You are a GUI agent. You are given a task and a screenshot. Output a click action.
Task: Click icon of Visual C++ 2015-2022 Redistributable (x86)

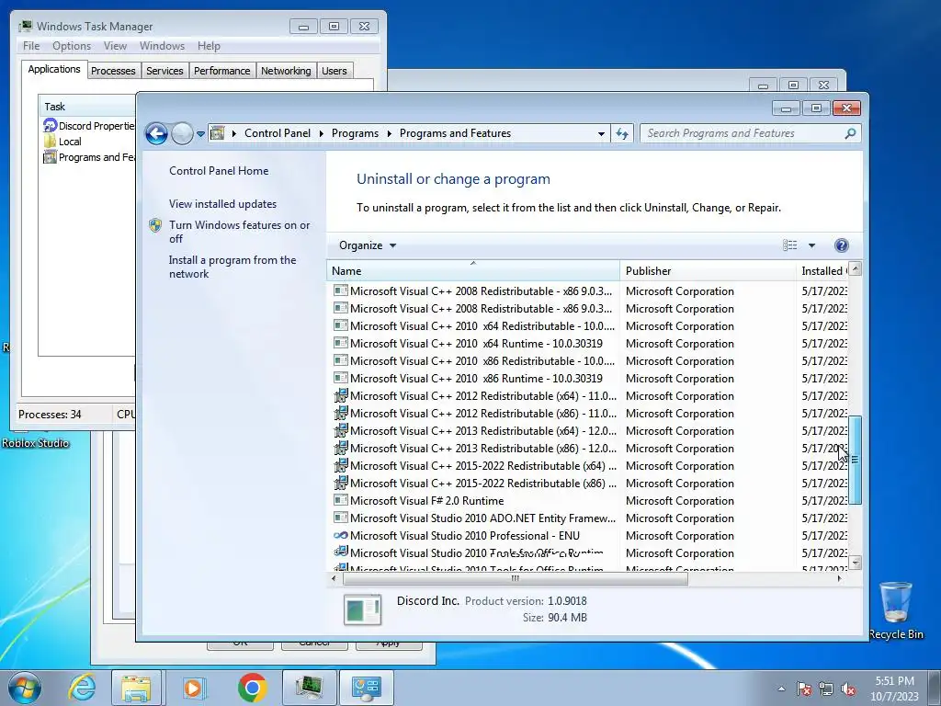click(340, 483)
